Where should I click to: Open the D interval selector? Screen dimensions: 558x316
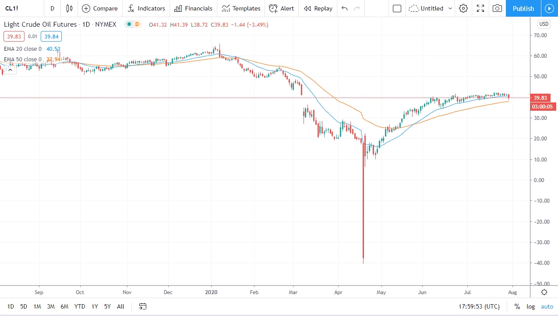click(53, 8)
